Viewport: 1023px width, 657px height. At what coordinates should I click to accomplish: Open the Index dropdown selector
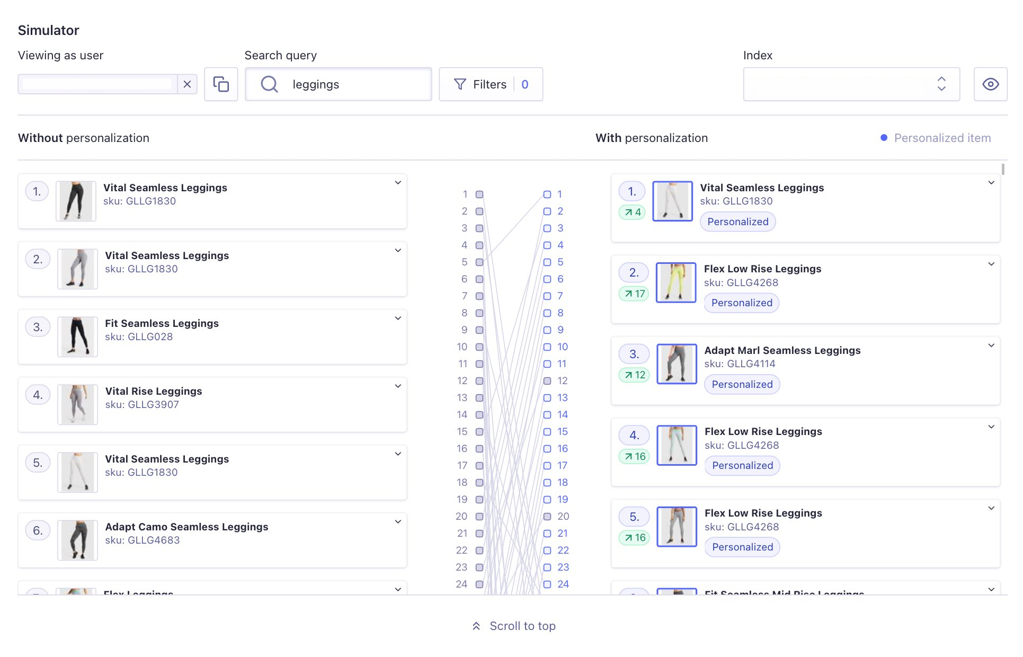tap(851, 84)
